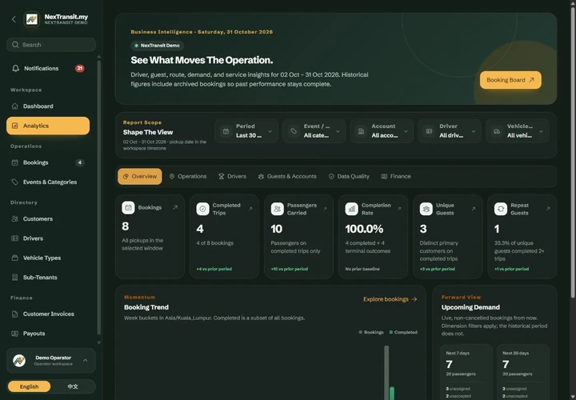Click the Bookings calendar icon in sidebar

14,162
